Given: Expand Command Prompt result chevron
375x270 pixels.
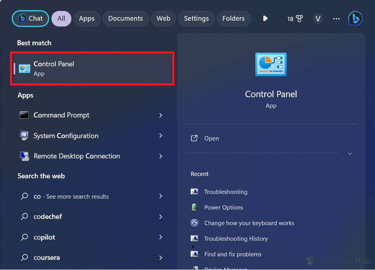Looking at the screenshot, I should pyautogui.click(x=161, y=115).
